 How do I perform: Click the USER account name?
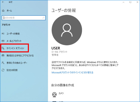[56, 48]
